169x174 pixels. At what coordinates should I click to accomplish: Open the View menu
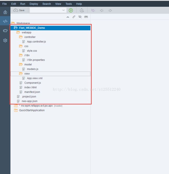point(58,4)
